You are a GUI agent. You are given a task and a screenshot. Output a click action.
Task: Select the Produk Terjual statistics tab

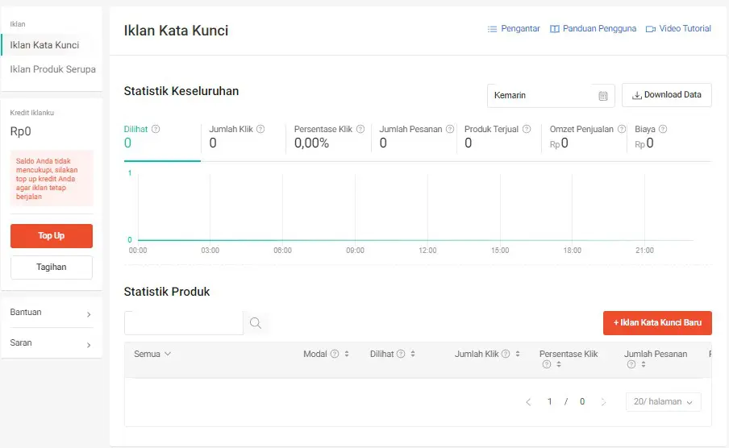coord(499,137)
